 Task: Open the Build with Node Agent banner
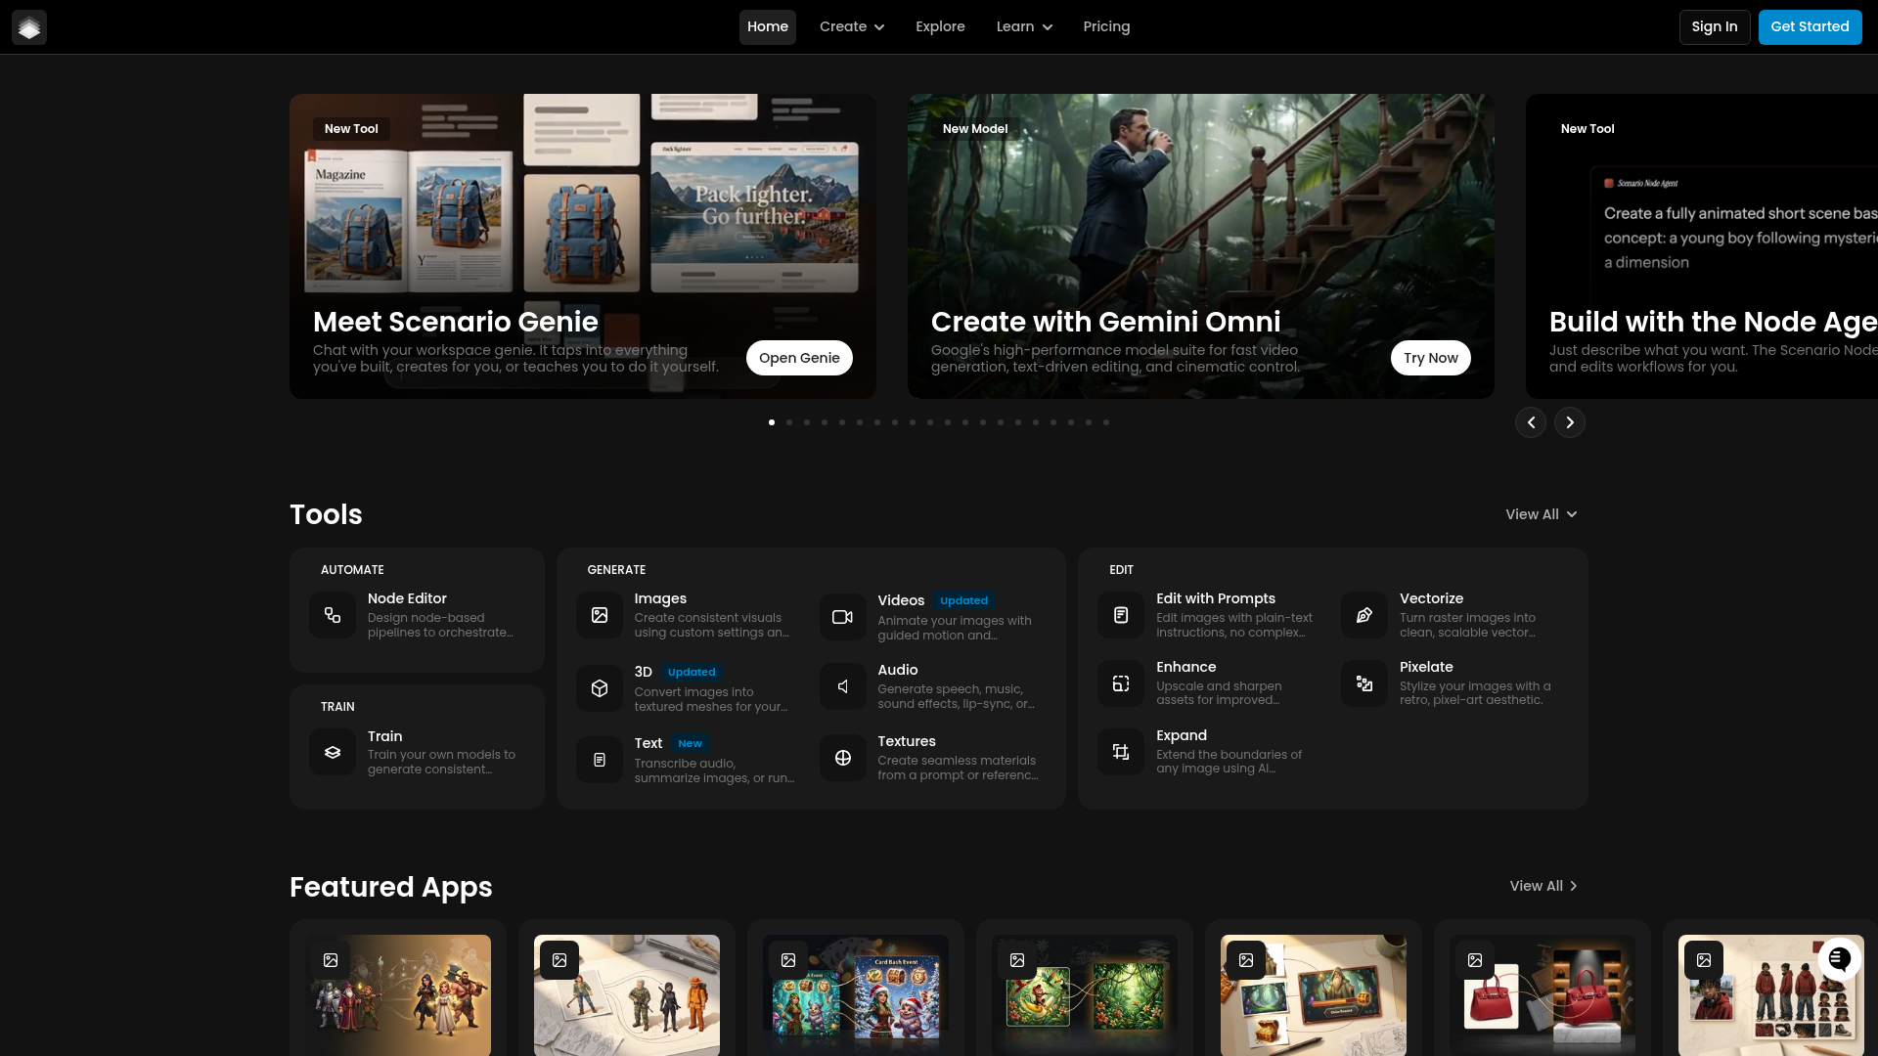tap(1702, 246)
